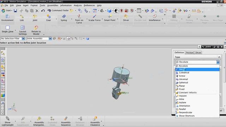226x127 pixels.
Task: Click the Undo arrow icon
Action: (43, 11)
